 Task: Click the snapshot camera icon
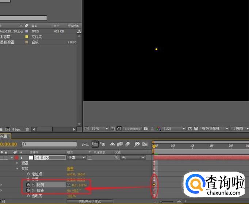click(x=146, y=129)
